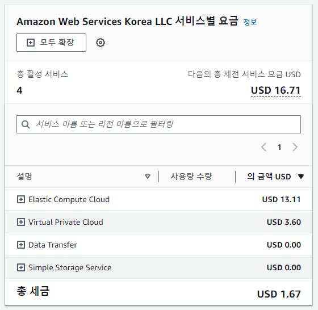Click the 사용량 수량 column header
Viewport: 318px width, 310px height.
click(191, 177)
